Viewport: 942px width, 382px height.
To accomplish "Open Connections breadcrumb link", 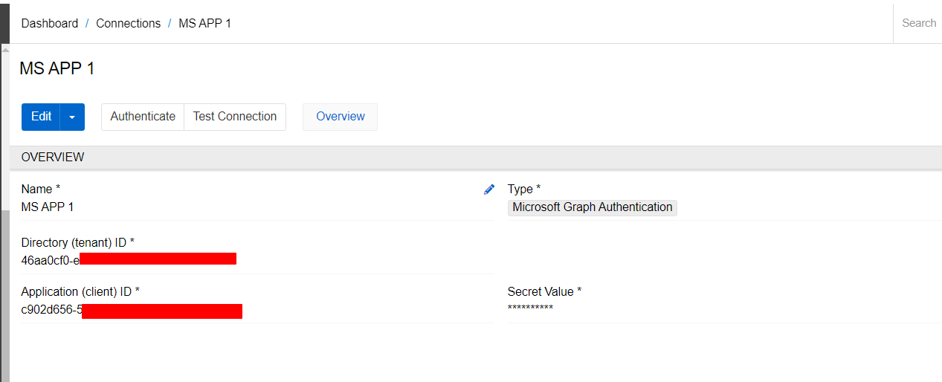I will point(128,23).
